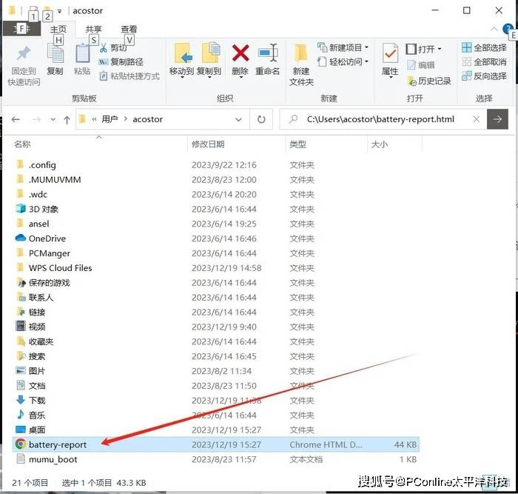
Task: Open Properties (属性) with the checkmark icon
Action: pyautogui.click(x=390, y=60)
